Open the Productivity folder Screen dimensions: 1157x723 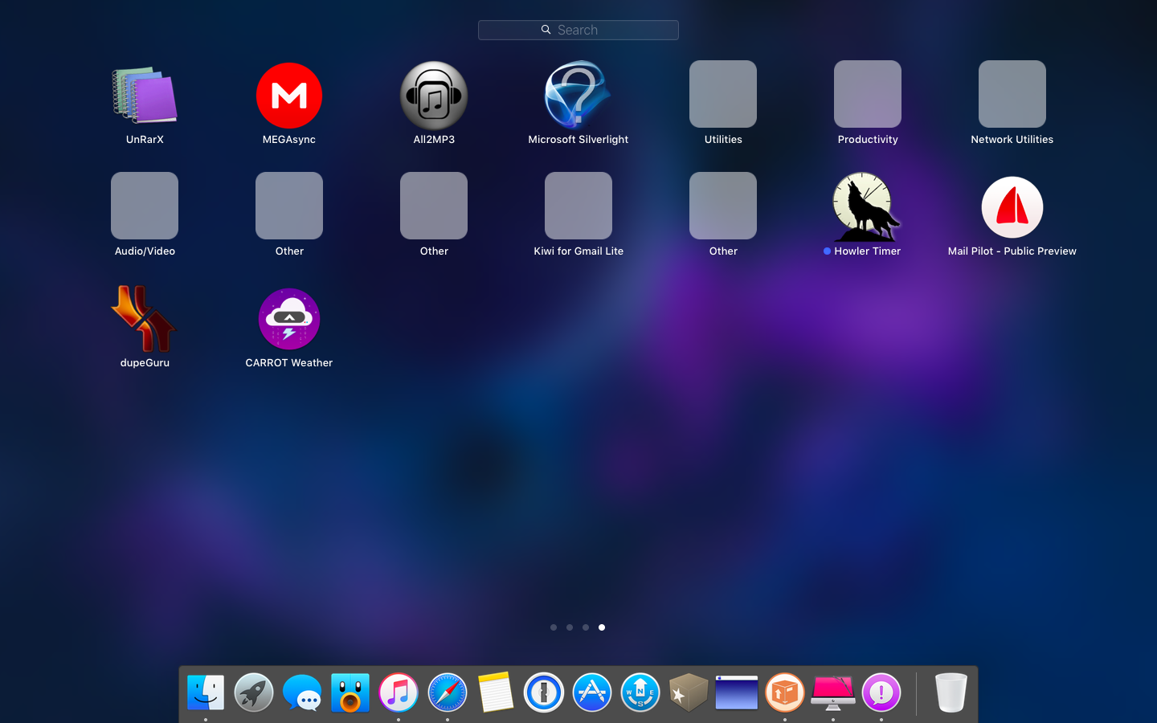click(868, 94)
